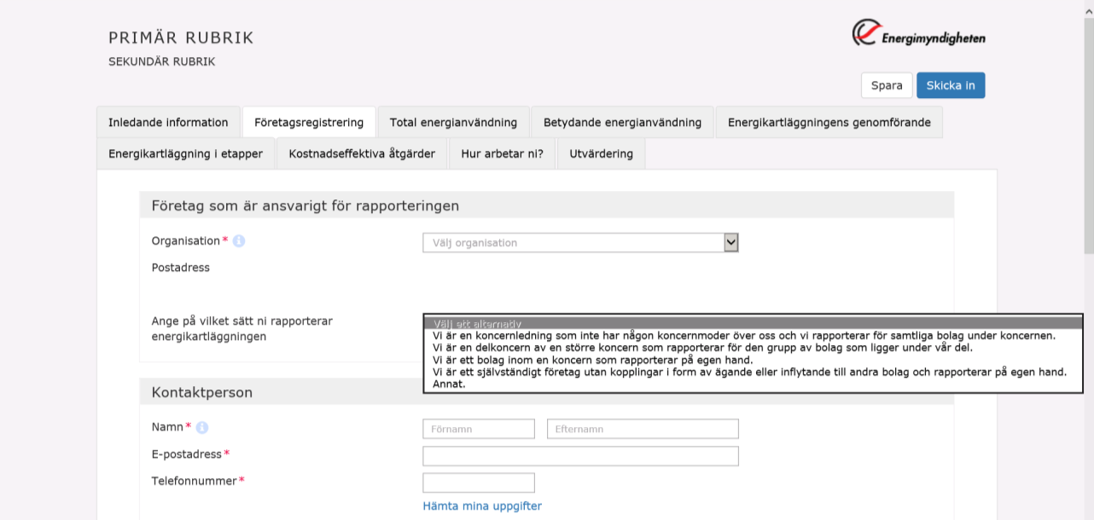Switch to Energikartläggning i etapper tab

point(186,153)
